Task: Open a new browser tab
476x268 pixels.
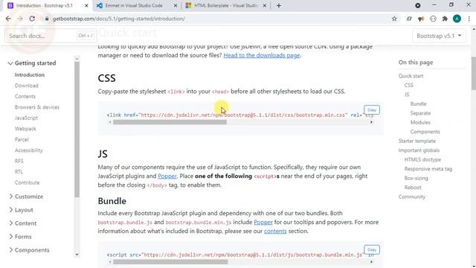Action: 279,5
